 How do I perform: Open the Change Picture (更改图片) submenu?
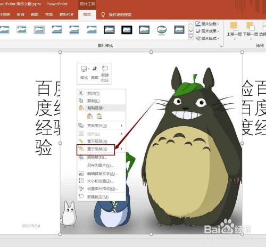point(101,126)
